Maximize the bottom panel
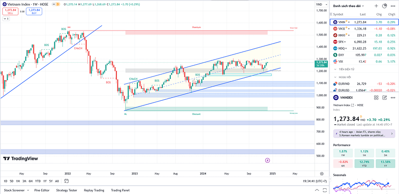The height and width of the screenshot is (194, 399). 325,190
